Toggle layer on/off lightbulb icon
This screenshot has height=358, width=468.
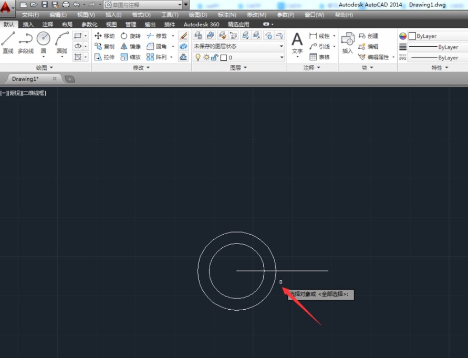click(x=197, y=57)
